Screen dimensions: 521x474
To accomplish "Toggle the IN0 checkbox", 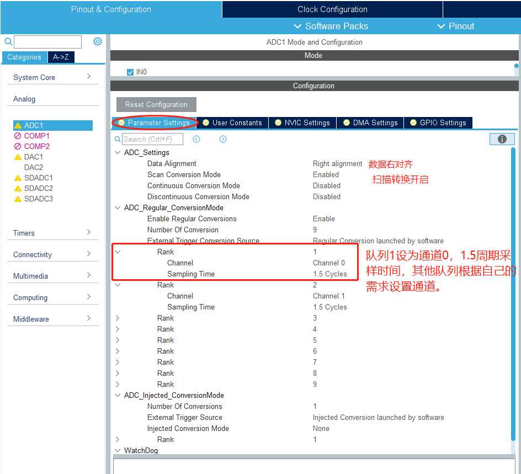I will pos(130,72).
